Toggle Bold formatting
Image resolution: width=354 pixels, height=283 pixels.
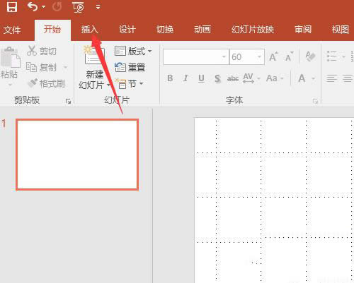click(x=170, y=78)
